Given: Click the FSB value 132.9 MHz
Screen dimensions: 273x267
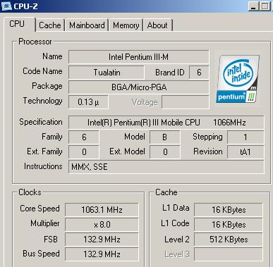Looking at the screenshot, I should (x=102, y=240).
